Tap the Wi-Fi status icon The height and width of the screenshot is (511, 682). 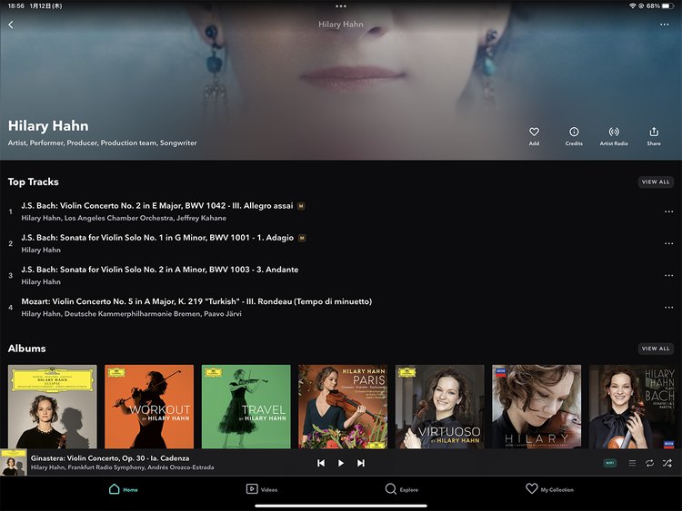(x=632, y=6)
